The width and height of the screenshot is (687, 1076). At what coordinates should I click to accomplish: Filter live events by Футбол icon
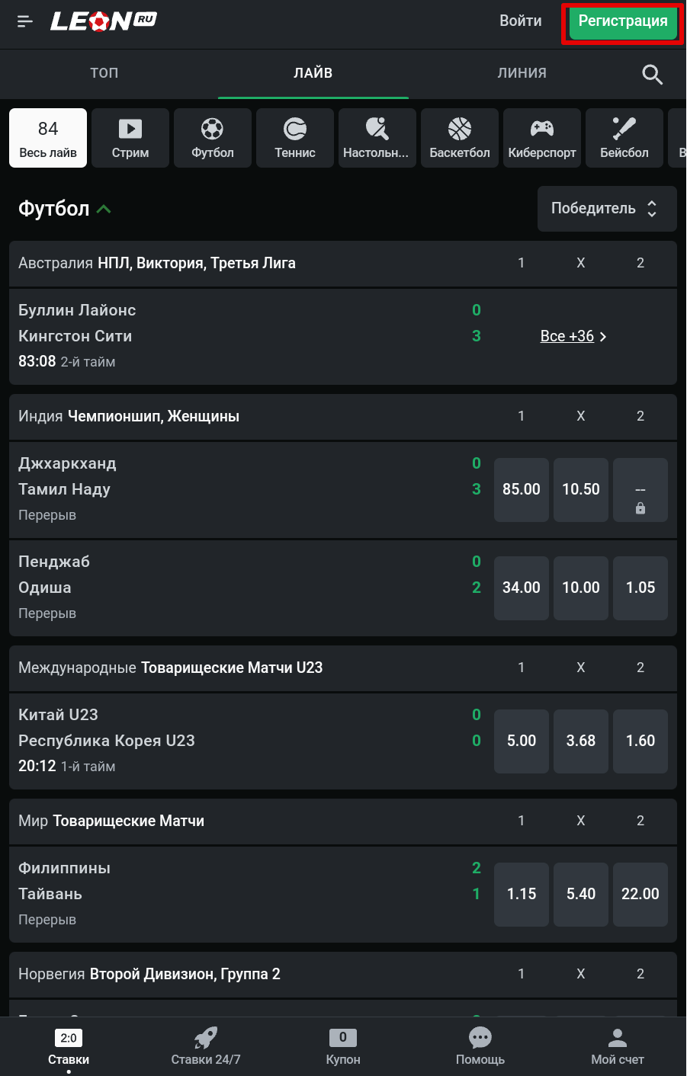(213, 138)
